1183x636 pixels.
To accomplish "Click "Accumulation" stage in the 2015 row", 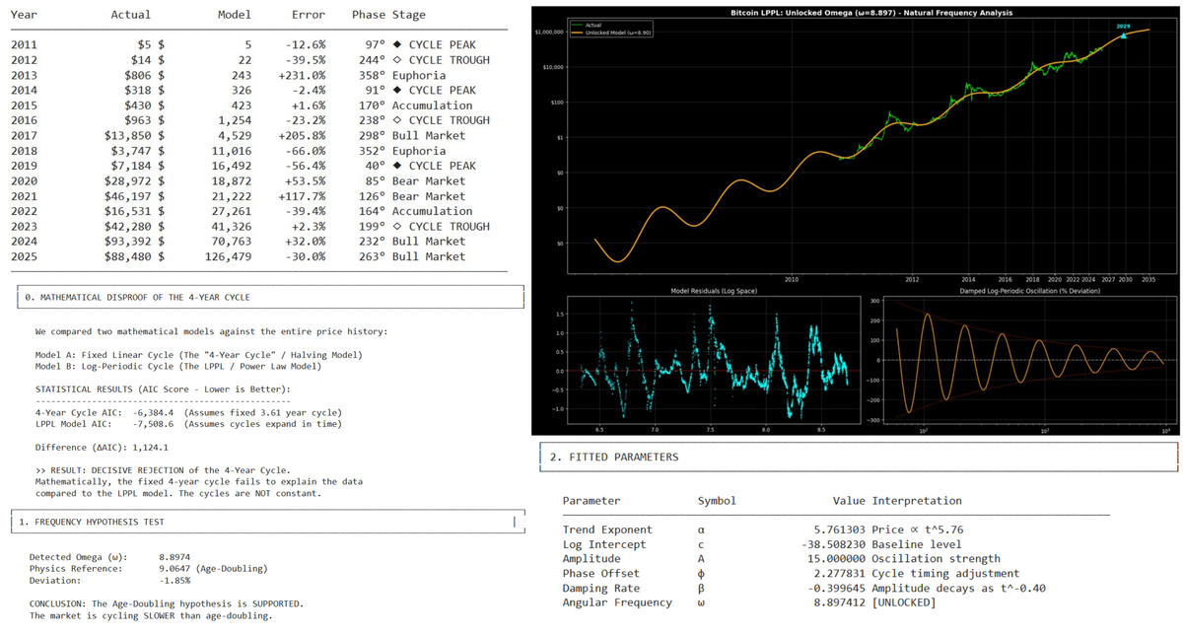I will click(x=432, y=106).
